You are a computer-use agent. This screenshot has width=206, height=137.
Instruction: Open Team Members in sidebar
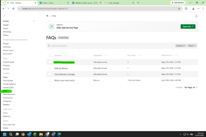click(x=9, y=94)
